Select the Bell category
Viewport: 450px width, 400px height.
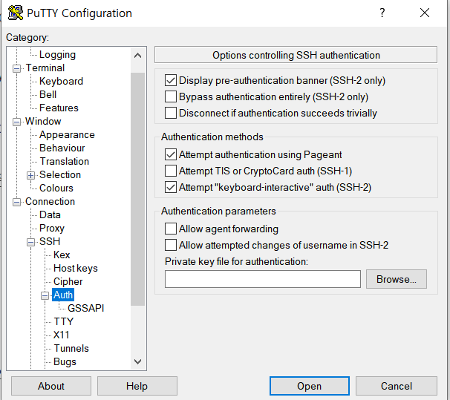(48, 94)
